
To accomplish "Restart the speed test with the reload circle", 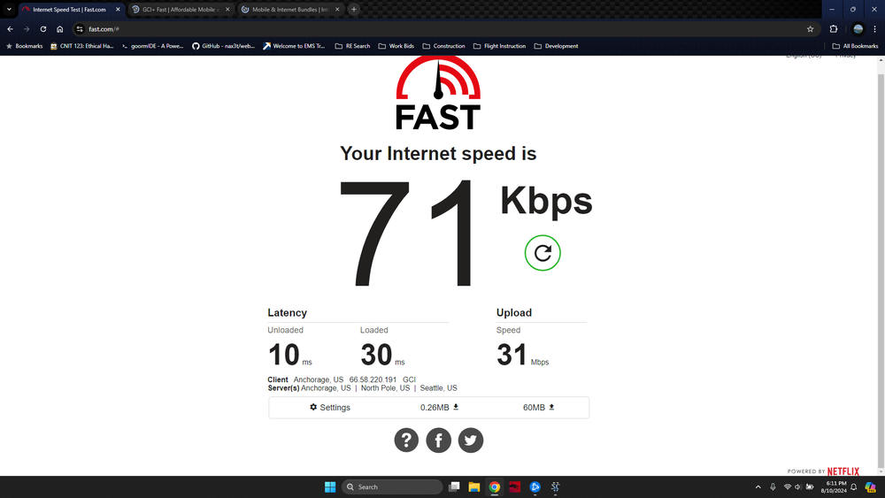I will click(x=543, y=253).
